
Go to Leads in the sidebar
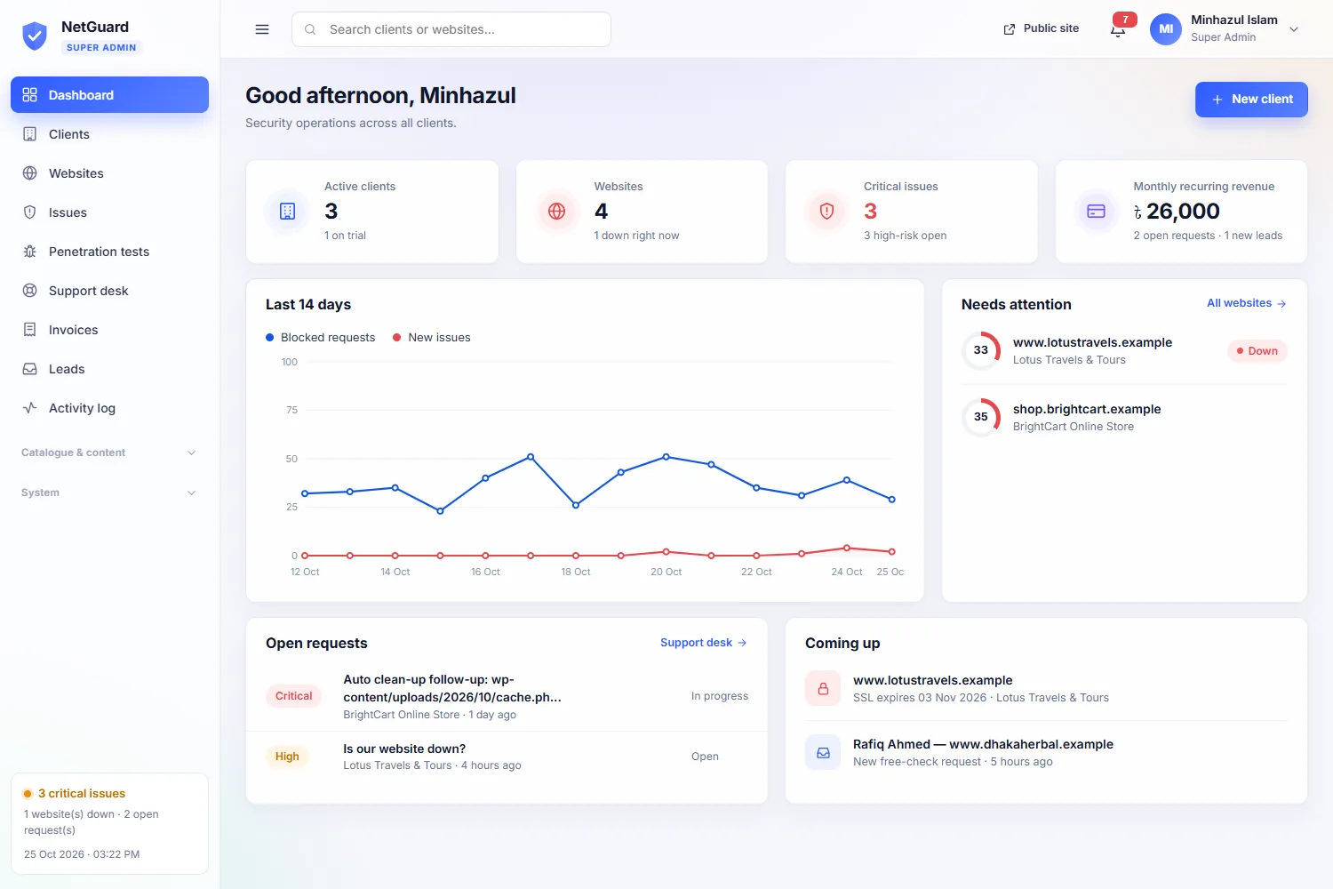(x=109, y=369)
